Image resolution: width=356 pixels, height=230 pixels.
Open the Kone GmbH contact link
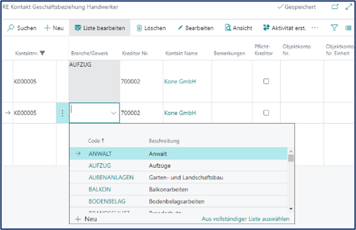click(180, 80)
